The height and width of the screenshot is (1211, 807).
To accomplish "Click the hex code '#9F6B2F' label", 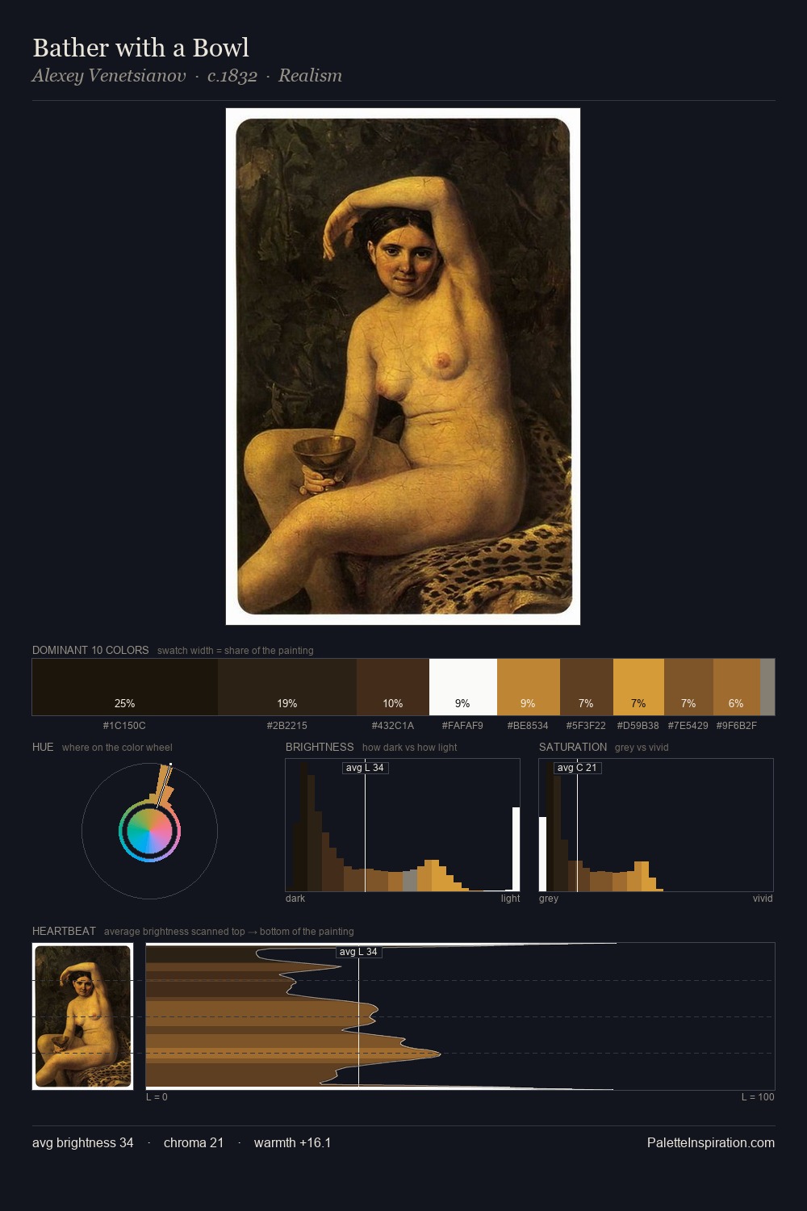I will click(737, 726).
